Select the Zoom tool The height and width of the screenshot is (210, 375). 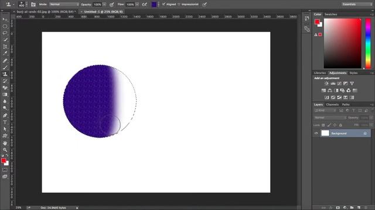[x=5, y=150]
